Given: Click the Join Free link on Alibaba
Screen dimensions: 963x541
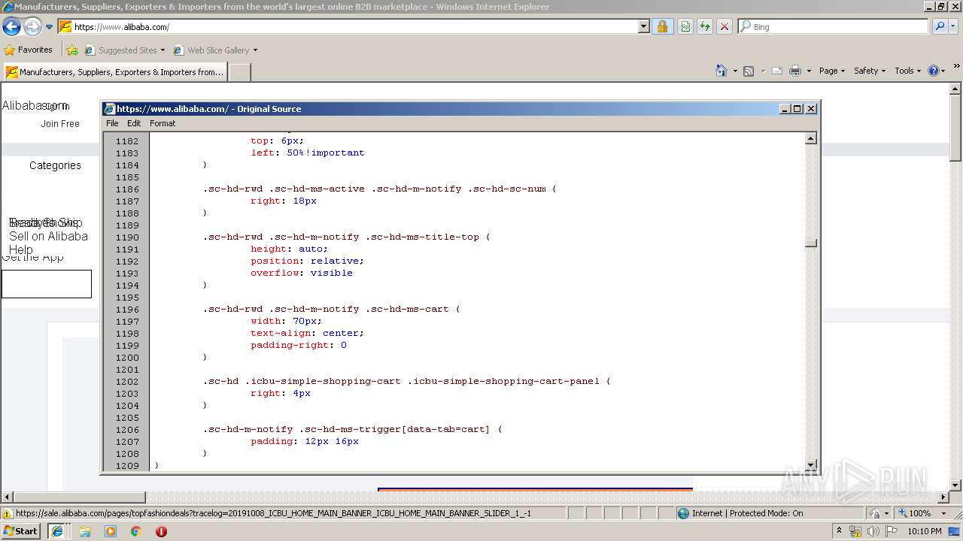Looking at the screenshot, I should (x=60, y=124).
